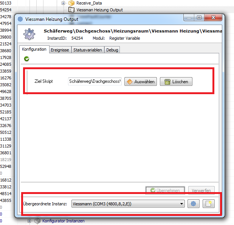Viewport: 234px width, 225px height.
Task: Click ID 50133 in the list
Action: (6, 3)
